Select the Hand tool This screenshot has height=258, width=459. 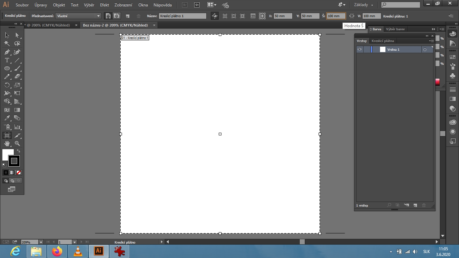[x=7, y=144]
